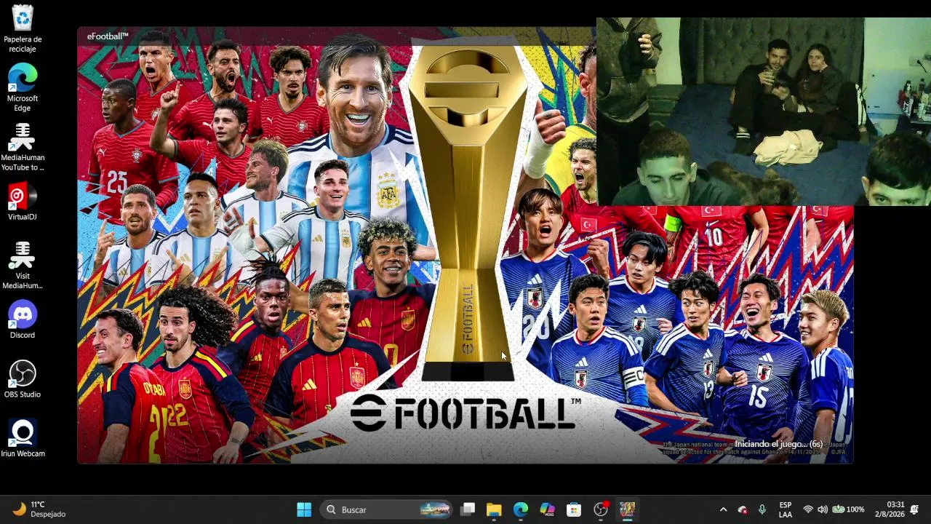Open the Windows Start menu
The width and height of the screenshot is (931, 524).
304,509
